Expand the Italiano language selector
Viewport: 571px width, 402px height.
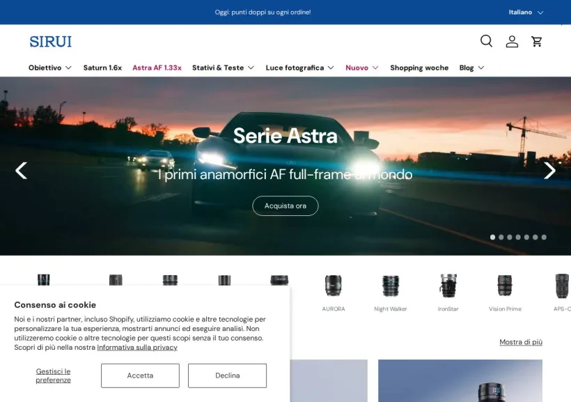pyautogui.click(x=526, y=12)
